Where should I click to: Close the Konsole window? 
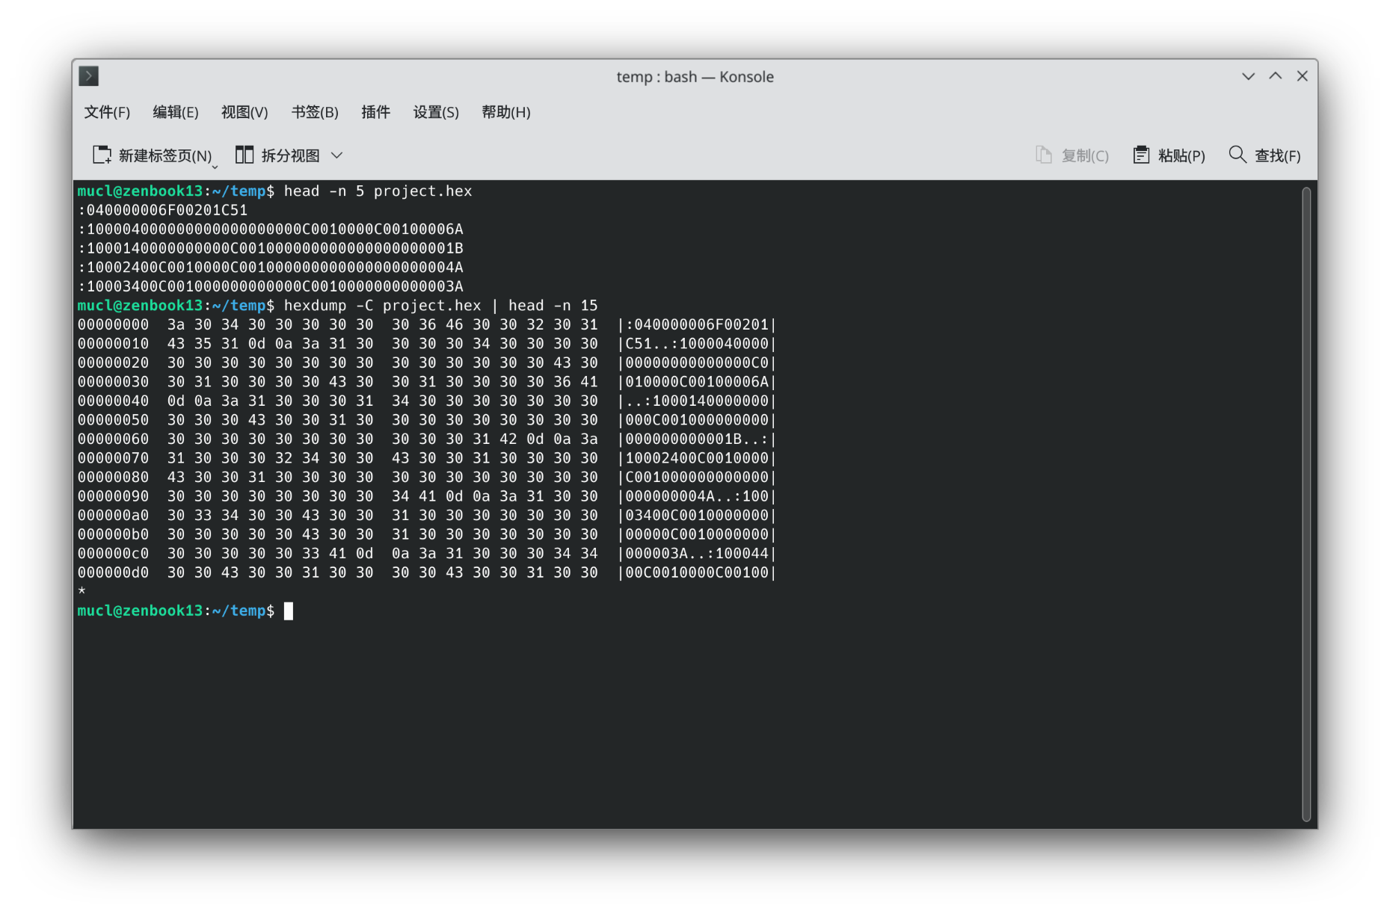1303,76
